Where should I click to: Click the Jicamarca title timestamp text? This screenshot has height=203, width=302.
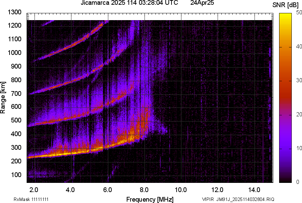pyautogui.click(x=129, y=3)
